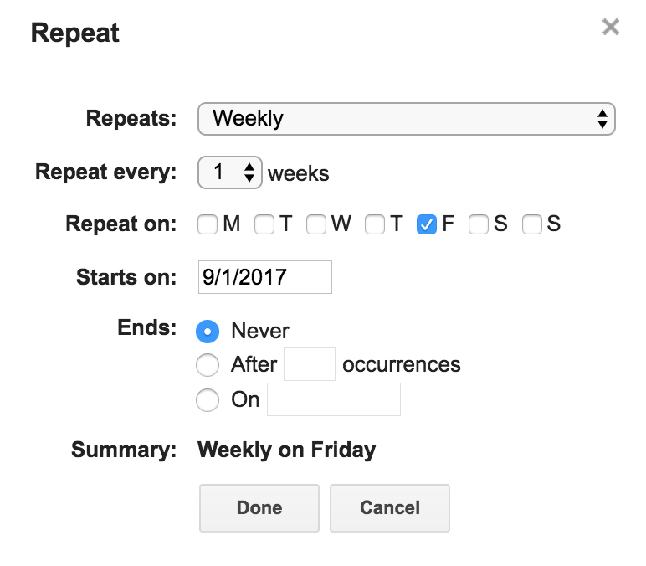Click the Starts on date field
The width and height of the screenshot is (646, 566).
coord(264,277)
